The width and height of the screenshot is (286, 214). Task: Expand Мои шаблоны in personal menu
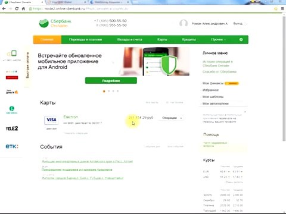(x=213, y=97)
